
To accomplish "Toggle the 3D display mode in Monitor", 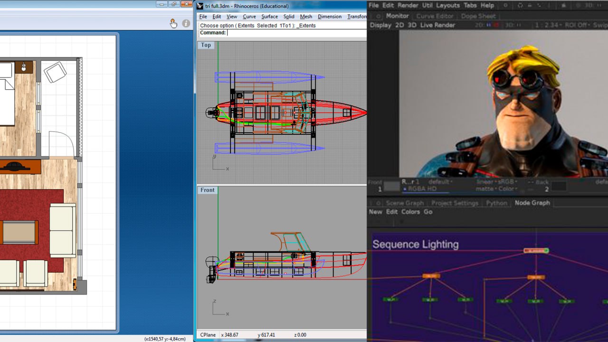I will pos(413,25).
